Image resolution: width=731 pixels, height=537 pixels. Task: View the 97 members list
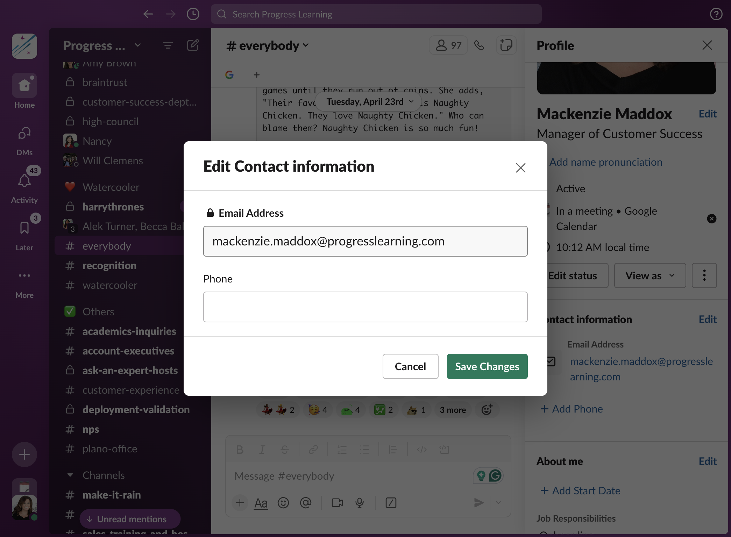pyautogui.click(x=448, y=45)
